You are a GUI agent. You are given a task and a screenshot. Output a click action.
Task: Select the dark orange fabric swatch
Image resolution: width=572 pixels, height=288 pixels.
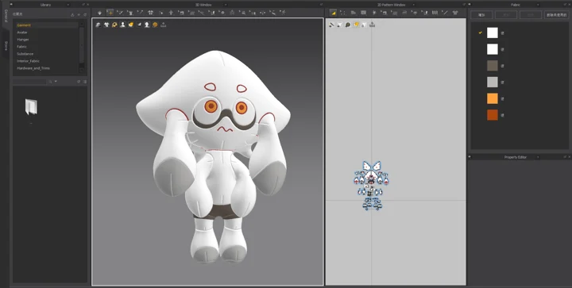492,115
